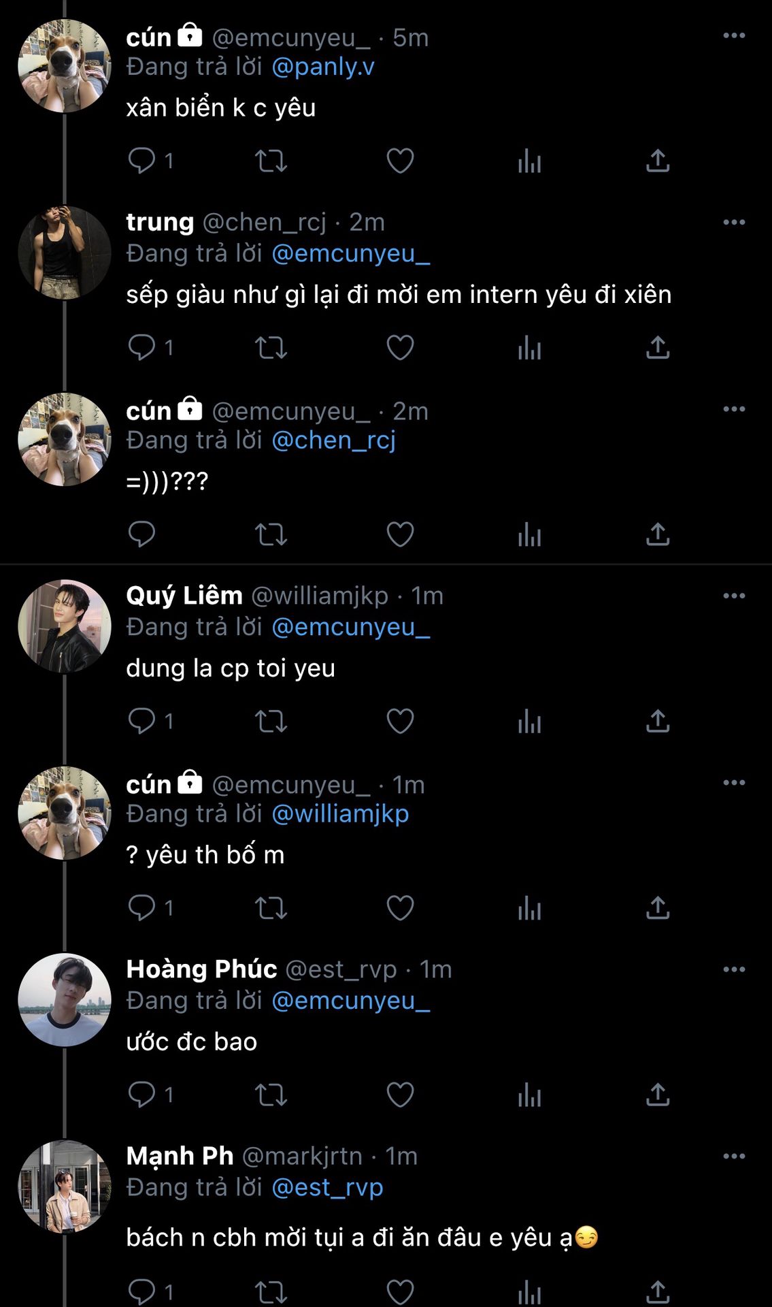Viewport: 772px width, 1307px height.
Task: Open trung's profile picture
Action: 65,253
